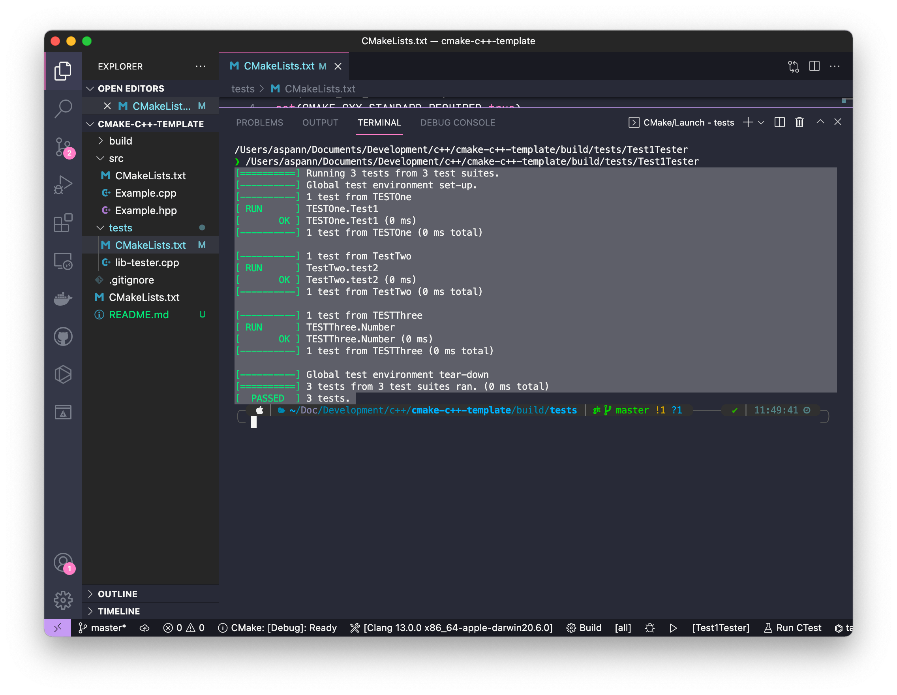
Task: Switch to the DEBUG CONSOLE tab
Action: pos(457,122)
